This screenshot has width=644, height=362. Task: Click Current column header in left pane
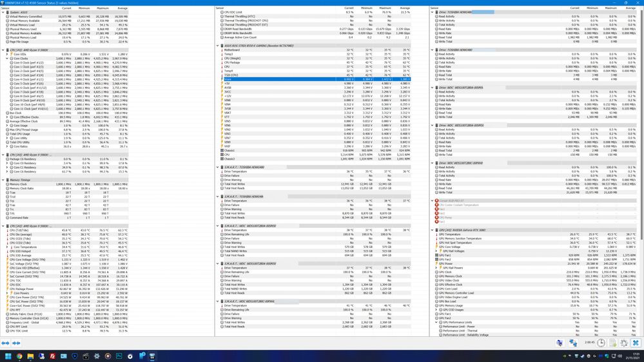(66, 8)
